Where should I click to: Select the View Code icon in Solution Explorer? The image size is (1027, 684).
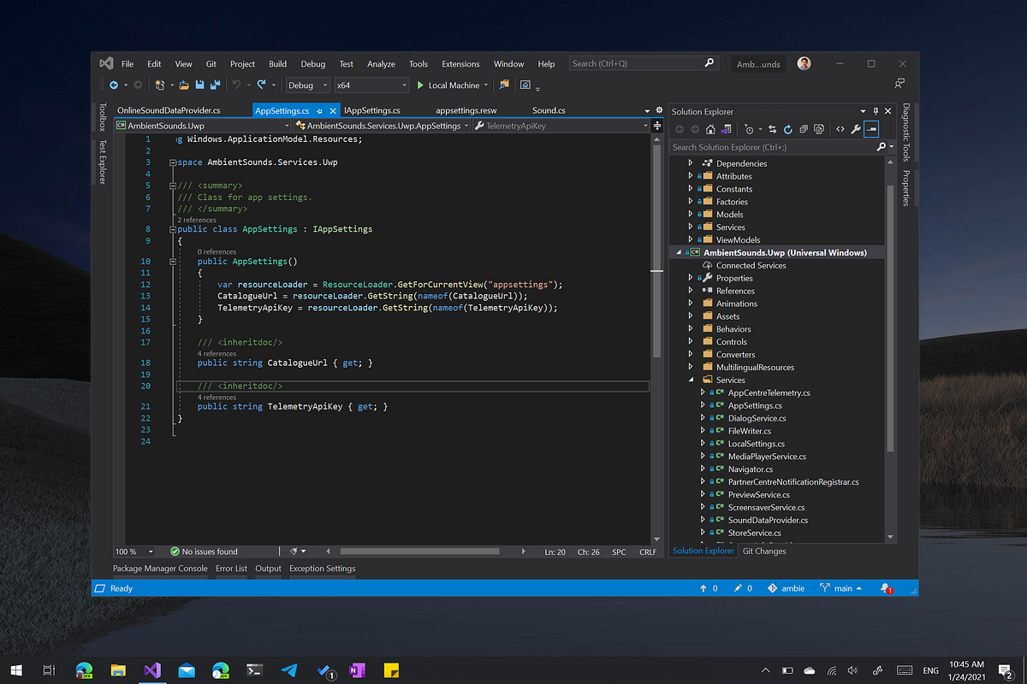coord(840,128)
